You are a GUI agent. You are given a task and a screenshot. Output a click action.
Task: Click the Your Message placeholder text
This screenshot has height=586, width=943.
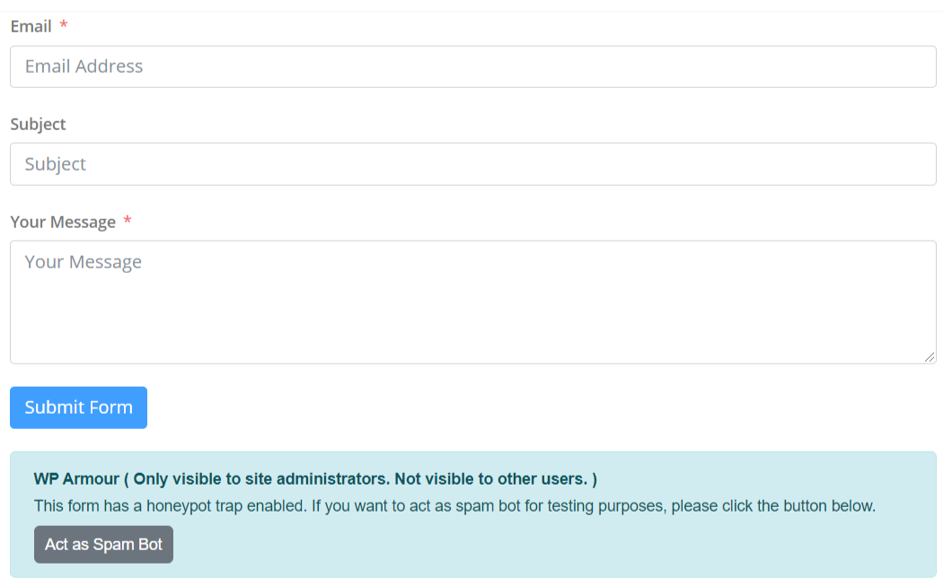tap(84, 261)
